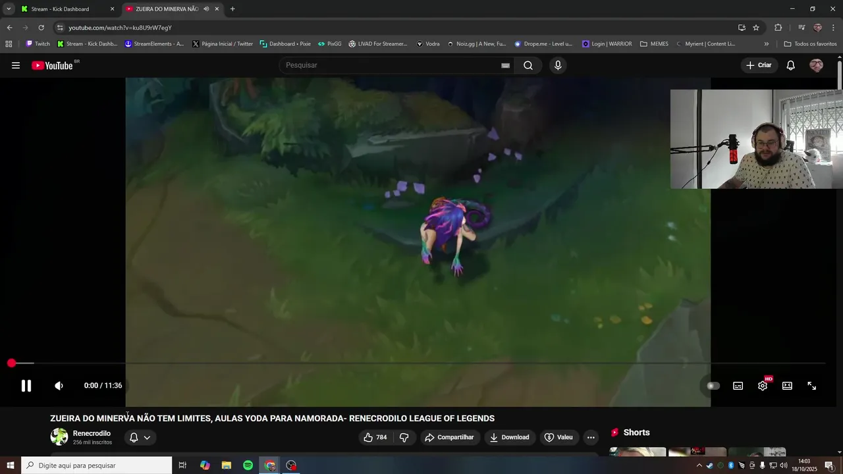Open the Chrome taskbar icon

point(269,465)
